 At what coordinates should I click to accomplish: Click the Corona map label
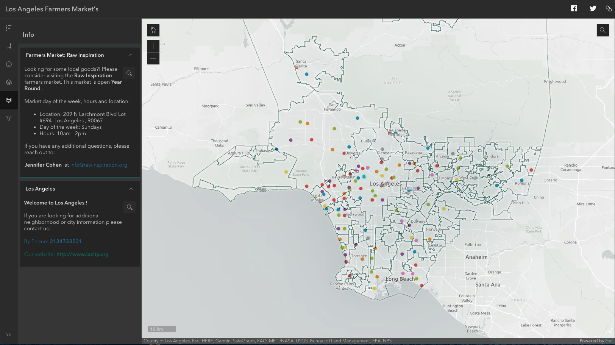click(570, 242)
